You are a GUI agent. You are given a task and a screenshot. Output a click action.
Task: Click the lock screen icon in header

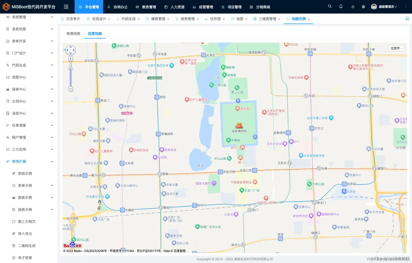tap(353, 7)
